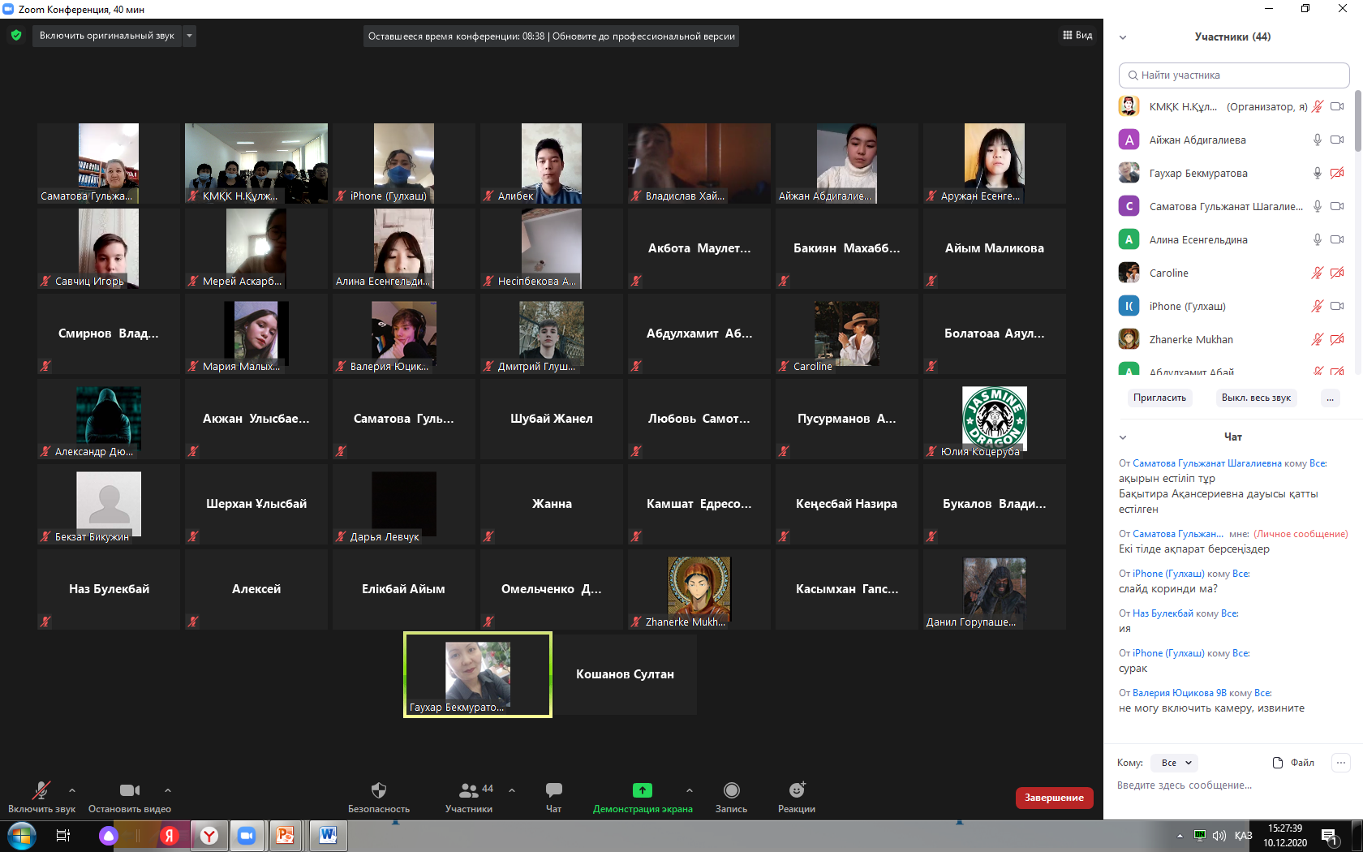The height and width of the screenshot is (852, 1363).
Task: Click the Пригласить invite button
Action: 1159,398
